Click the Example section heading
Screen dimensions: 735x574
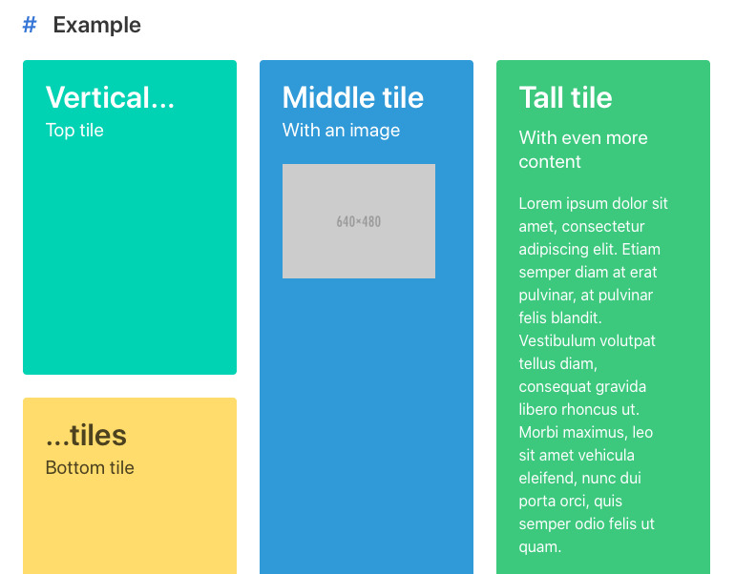coord(96,26)
